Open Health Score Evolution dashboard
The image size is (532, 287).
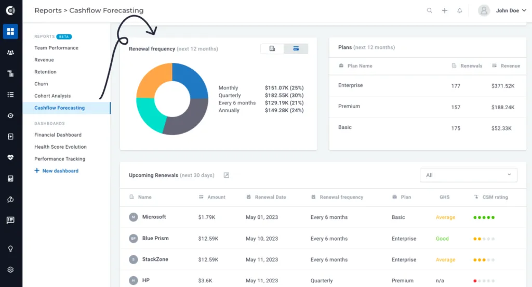tap(60, 147)
